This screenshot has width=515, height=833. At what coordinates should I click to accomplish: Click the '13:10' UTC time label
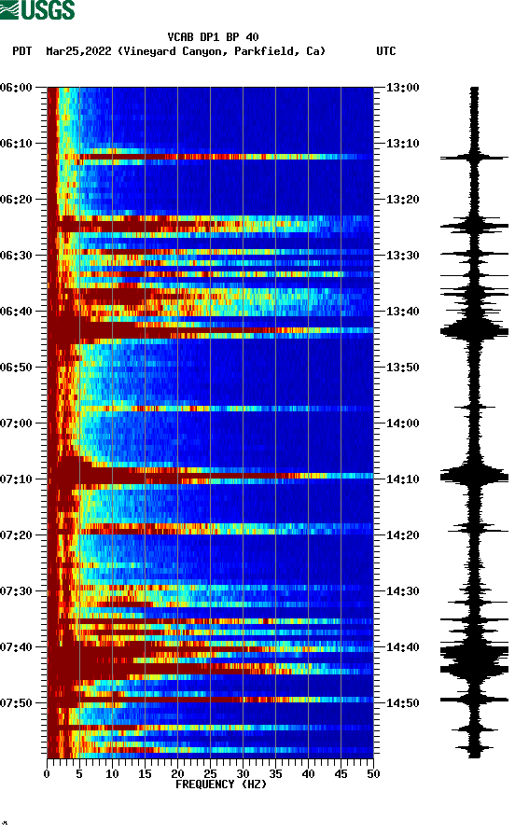tap(402, 144)
